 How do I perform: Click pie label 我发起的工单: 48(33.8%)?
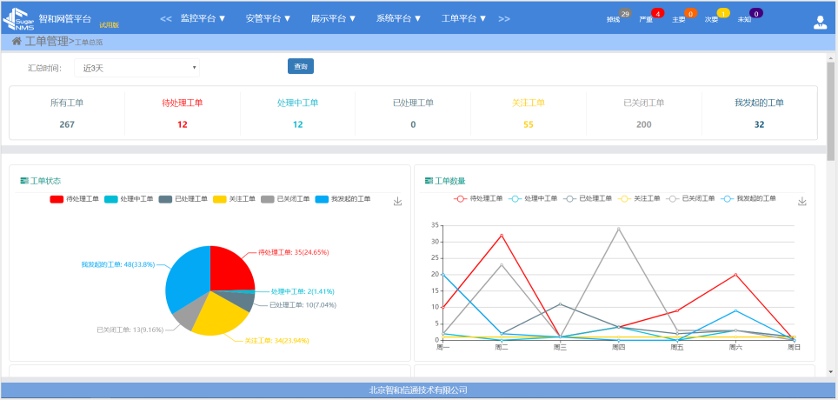(118, 264)
